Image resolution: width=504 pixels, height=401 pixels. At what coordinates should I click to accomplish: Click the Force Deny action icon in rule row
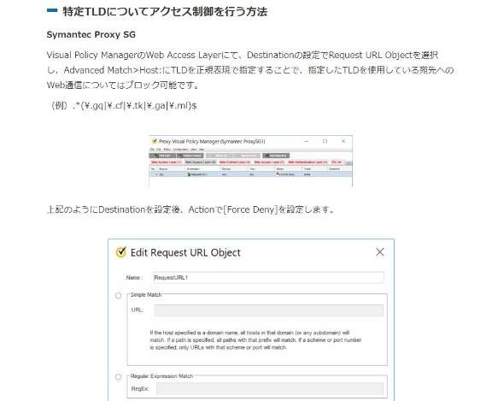pos(278,174)
